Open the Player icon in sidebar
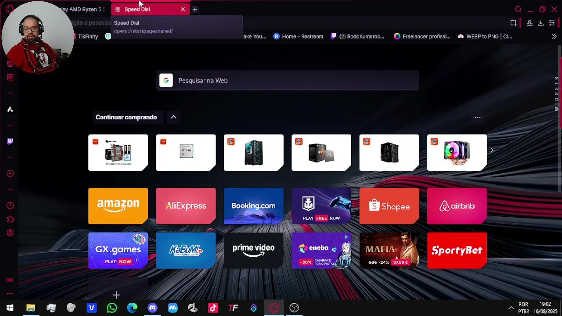The height and width of the screenshot is (316, 562). point(10,173)
